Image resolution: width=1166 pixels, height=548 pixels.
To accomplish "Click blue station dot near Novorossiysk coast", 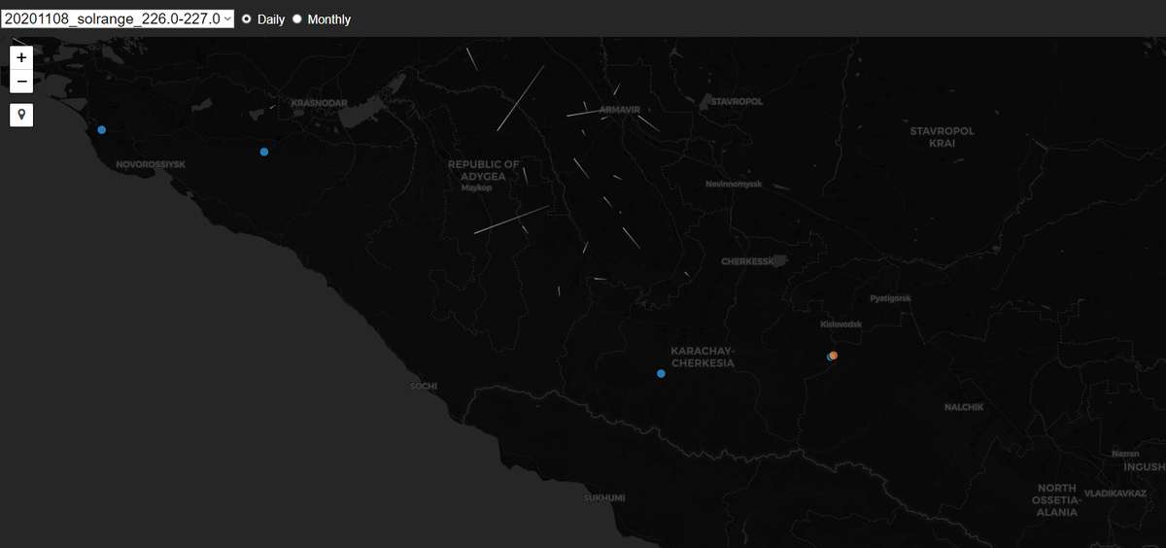I will click(102, 129).
